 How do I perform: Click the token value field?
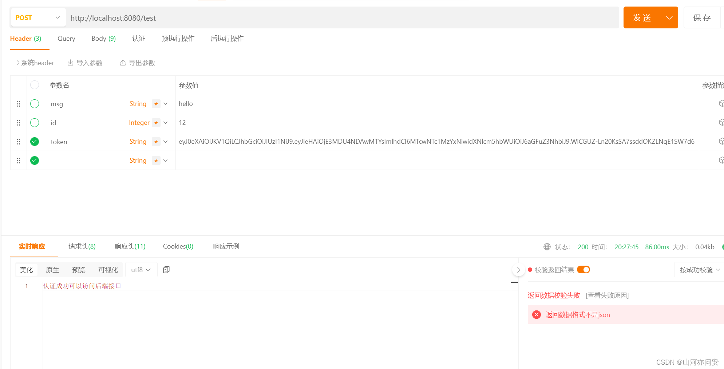coord(437,142)
